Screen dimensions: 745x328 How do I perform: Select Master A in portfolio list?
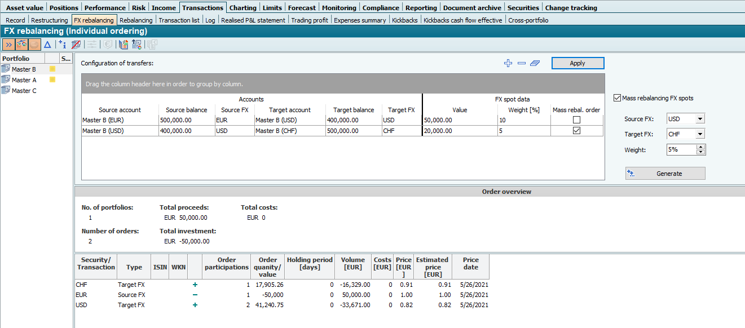(24, 80)
